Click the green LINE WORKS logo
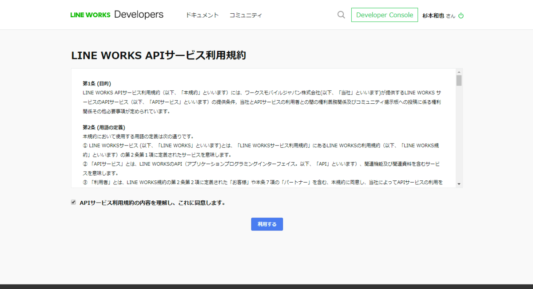 [x=90, y=15]
